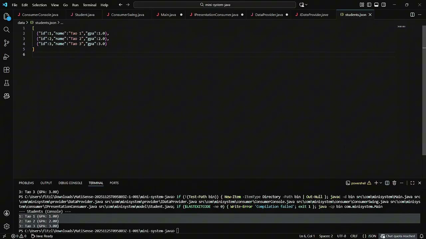Open the File menu
The width and height of the screenshot is (426, 239).
point(15,5)
